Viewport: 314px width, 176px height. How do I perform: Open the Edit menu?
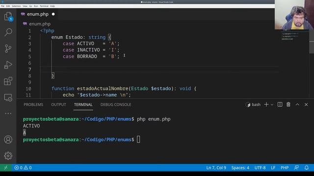(8, 6)
